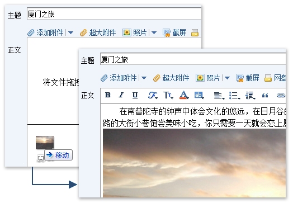The width and height of the screenshot is (293, 203).
Task: Insert a blockquote with the quote icon
Action: [265, 96]
